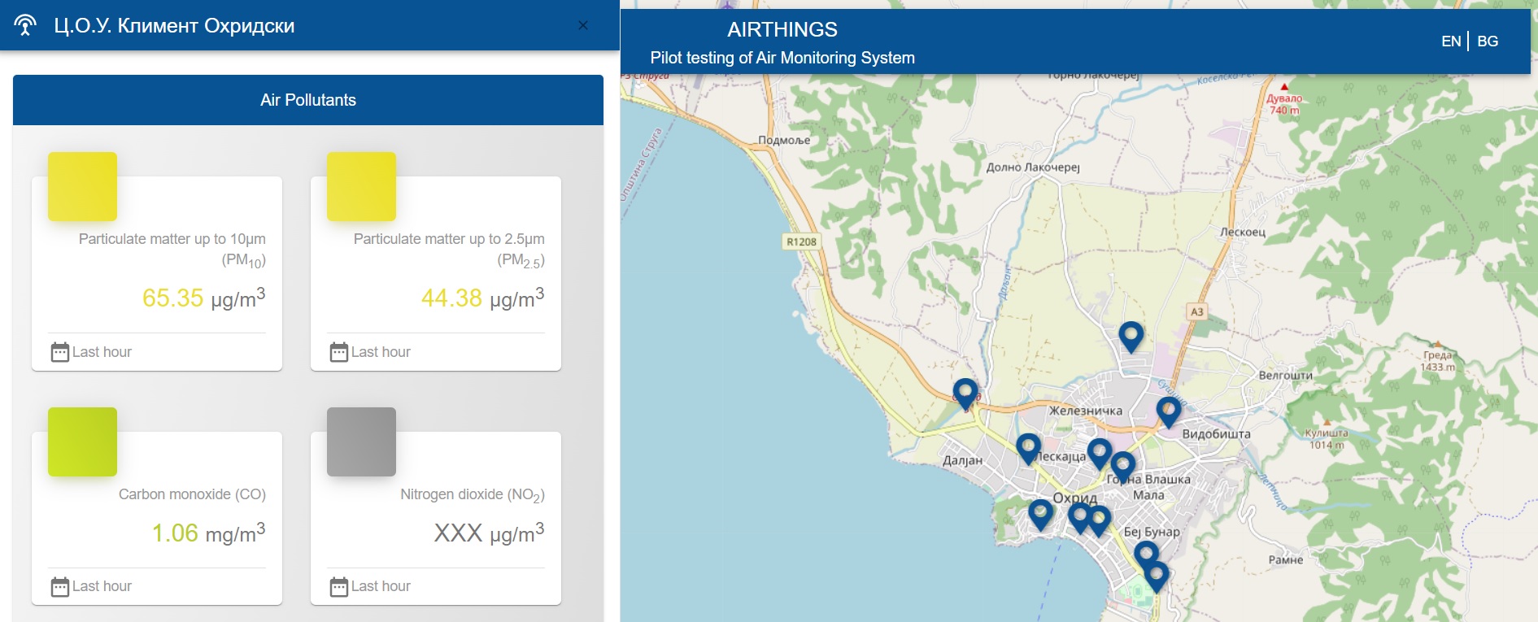
Task: Select the northernmost map marker near A3 road
Action: click(x=1131, y=335)
